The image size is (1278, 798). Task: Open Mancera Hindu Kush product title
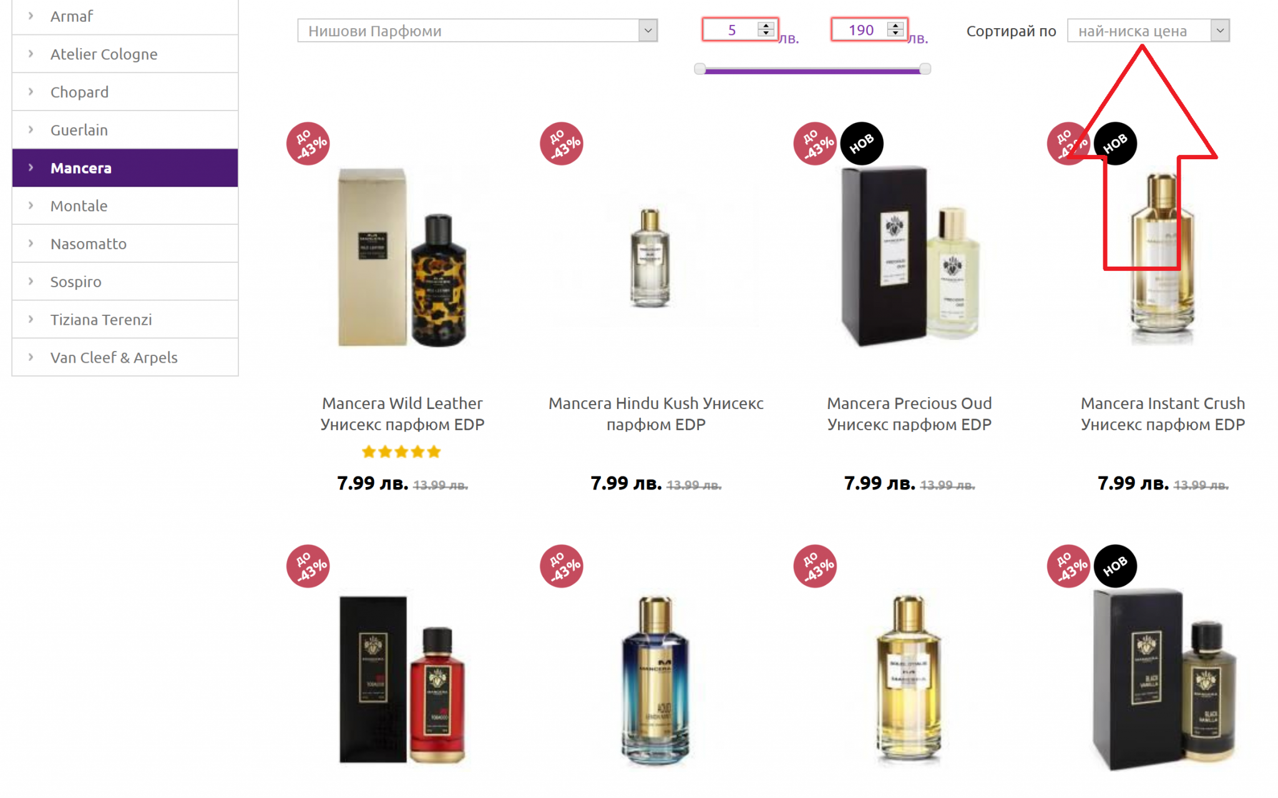(x=655, y=413)
